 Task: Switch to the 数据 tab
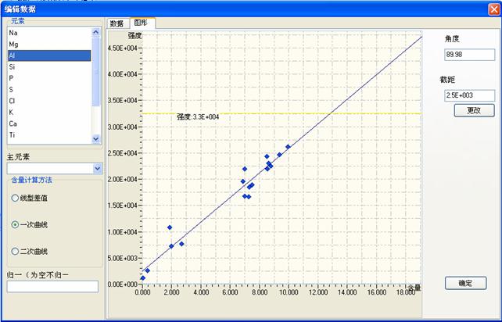117,23
